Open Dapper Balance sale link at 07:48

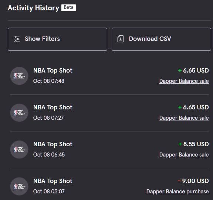(184, 81)
